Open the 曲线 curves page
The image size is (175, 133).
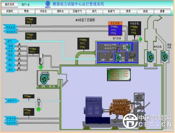tap(145, 11)
